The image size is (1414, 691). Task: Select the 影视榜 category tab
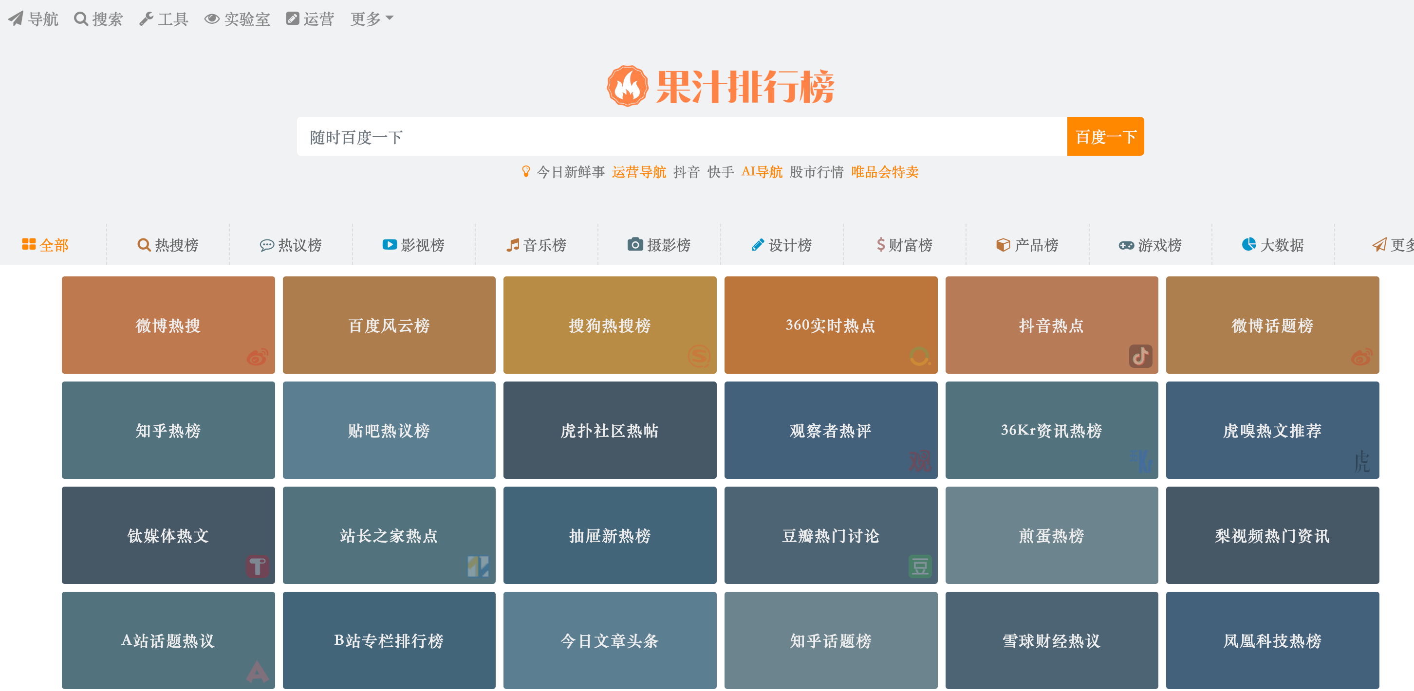click(x=413, y=245)
